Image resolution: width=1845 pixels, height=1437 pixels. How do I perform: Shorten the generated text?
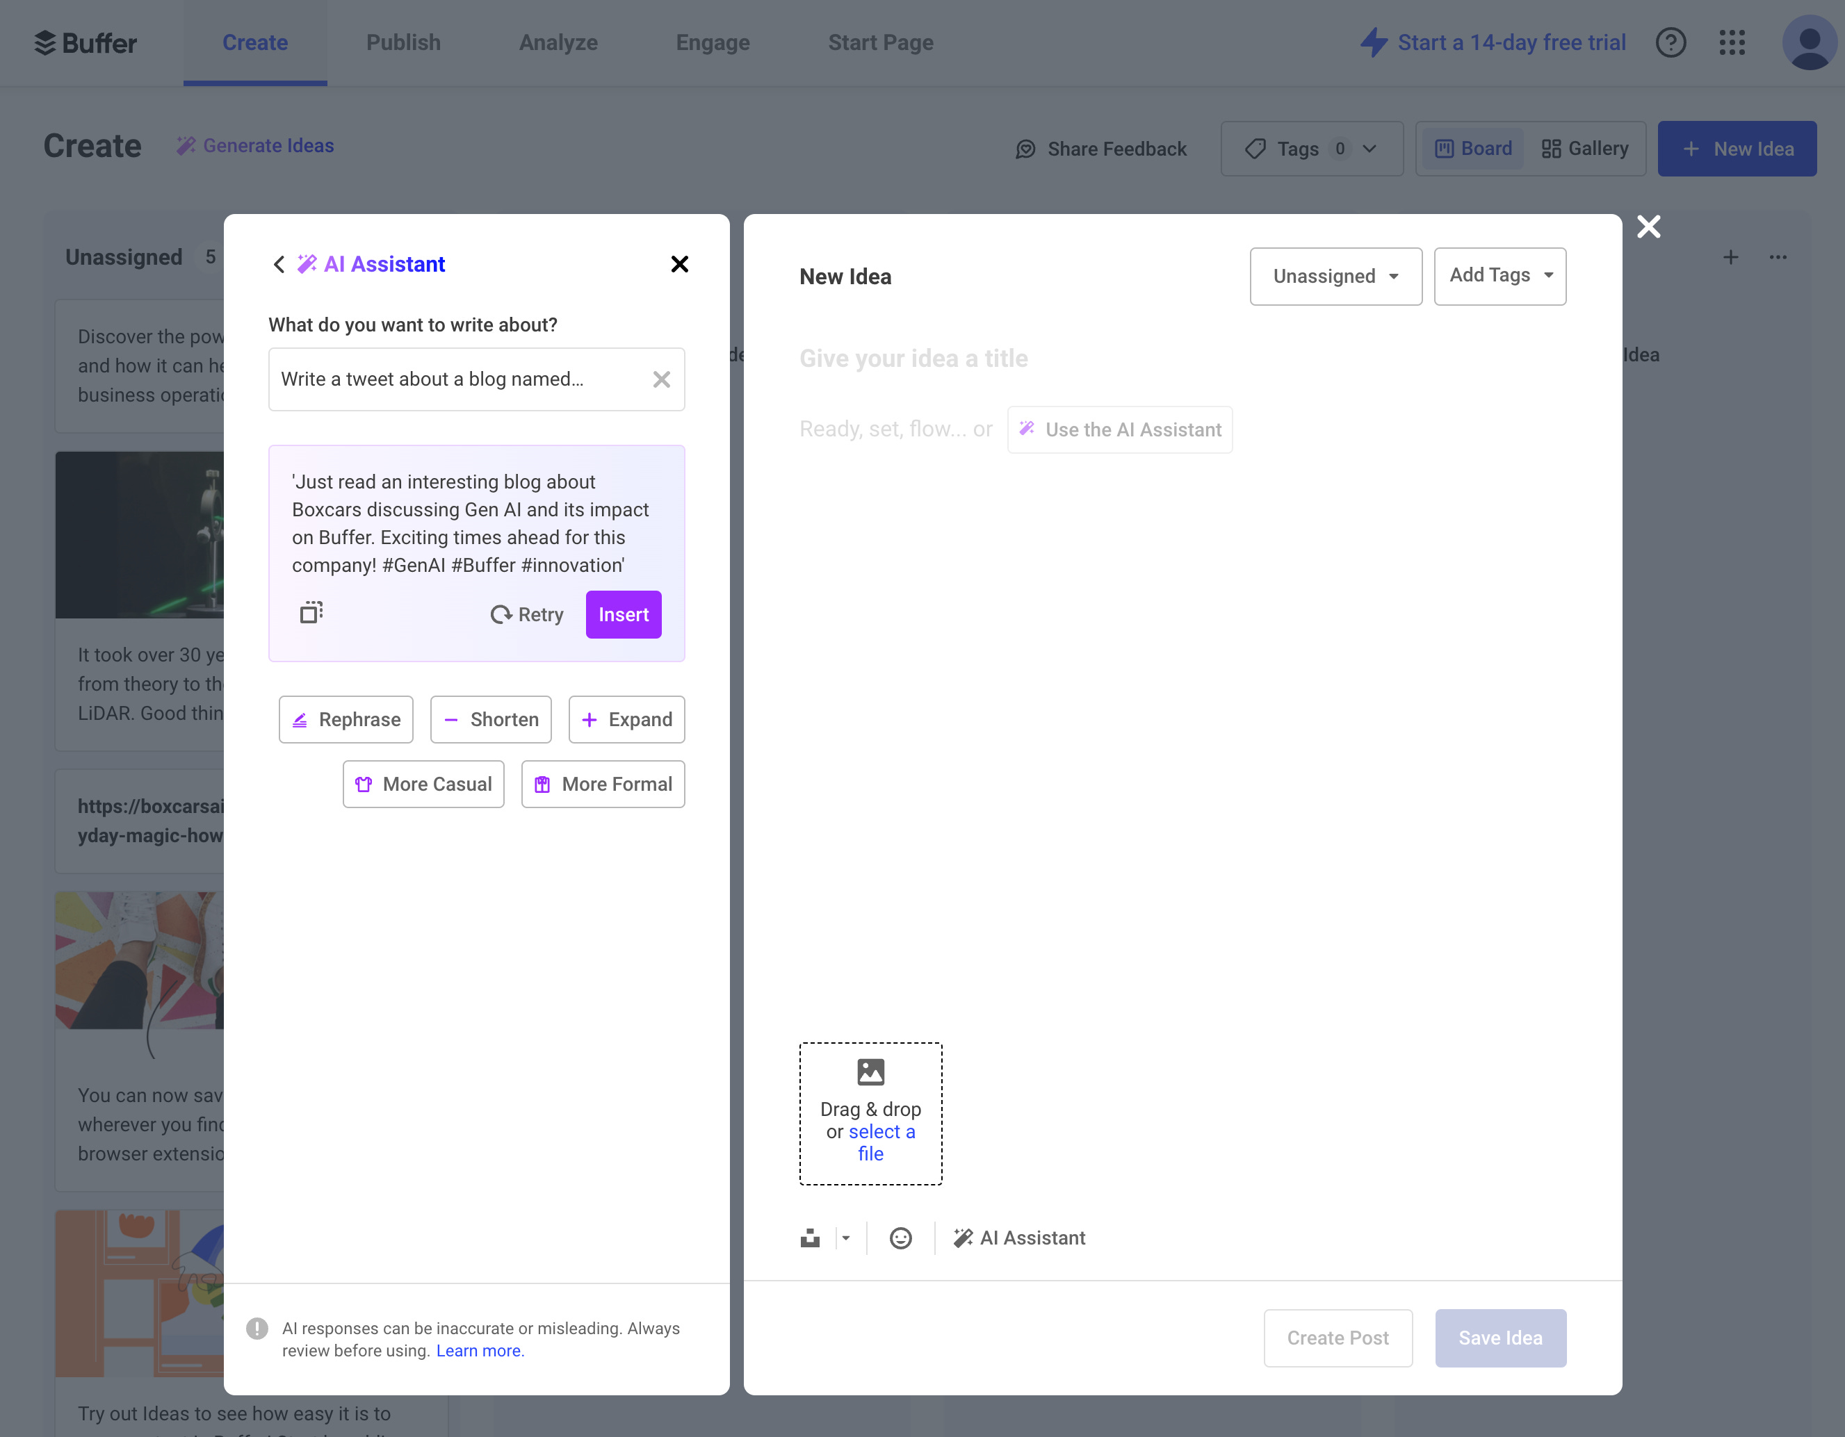pos(491,719)
